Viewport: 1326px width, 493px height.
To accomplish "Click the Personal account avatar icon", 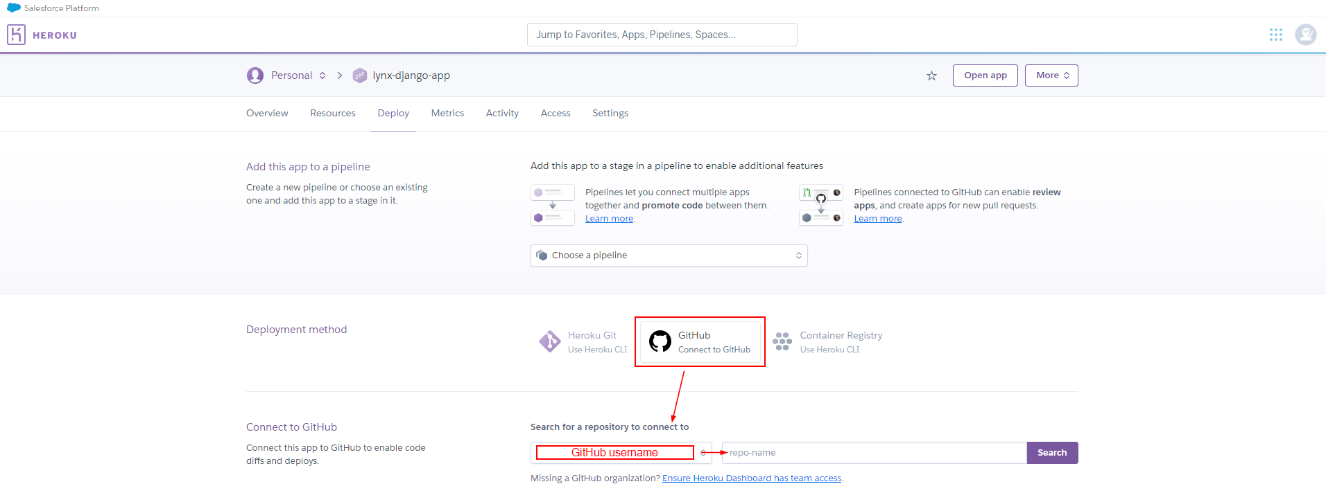I will tap(255, 75).
